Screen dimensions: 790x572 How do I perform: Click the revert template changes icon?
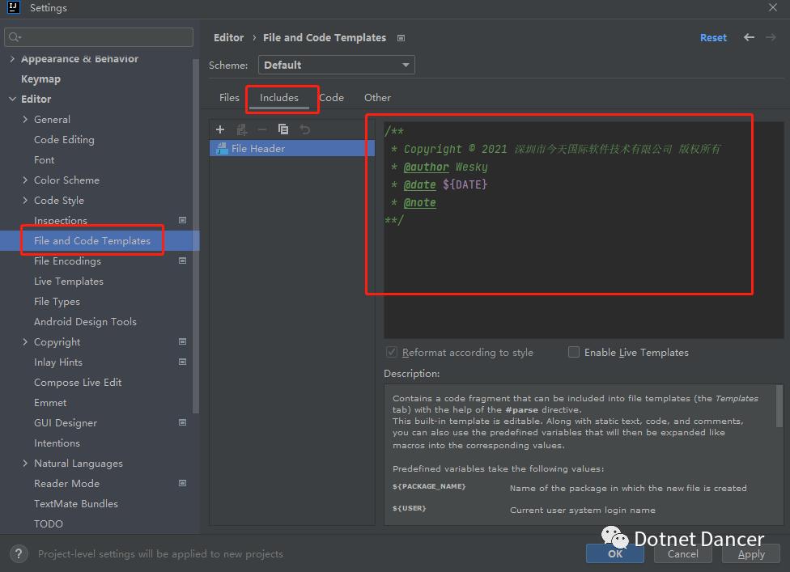click(305, 129)
